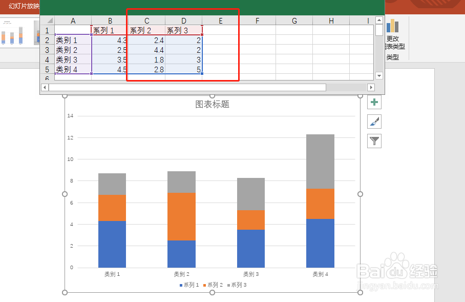Click cell with value 2.8

click(147, 70)
